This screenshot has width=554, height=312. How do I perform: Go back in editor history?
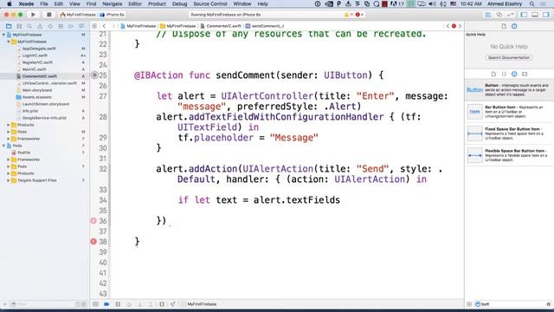coord(104,26)
